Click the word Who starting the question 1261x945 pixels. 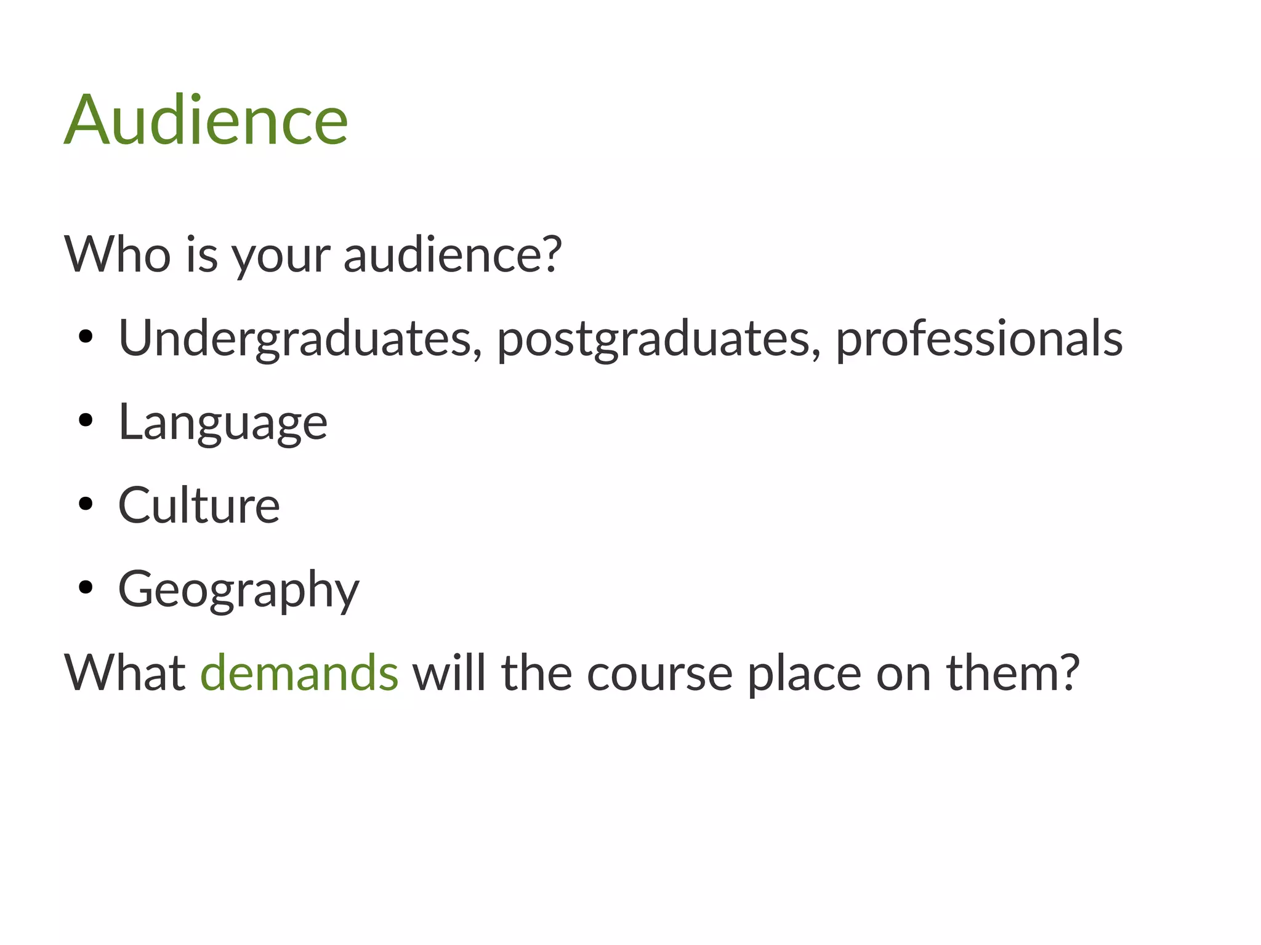(x=118, y=253)
